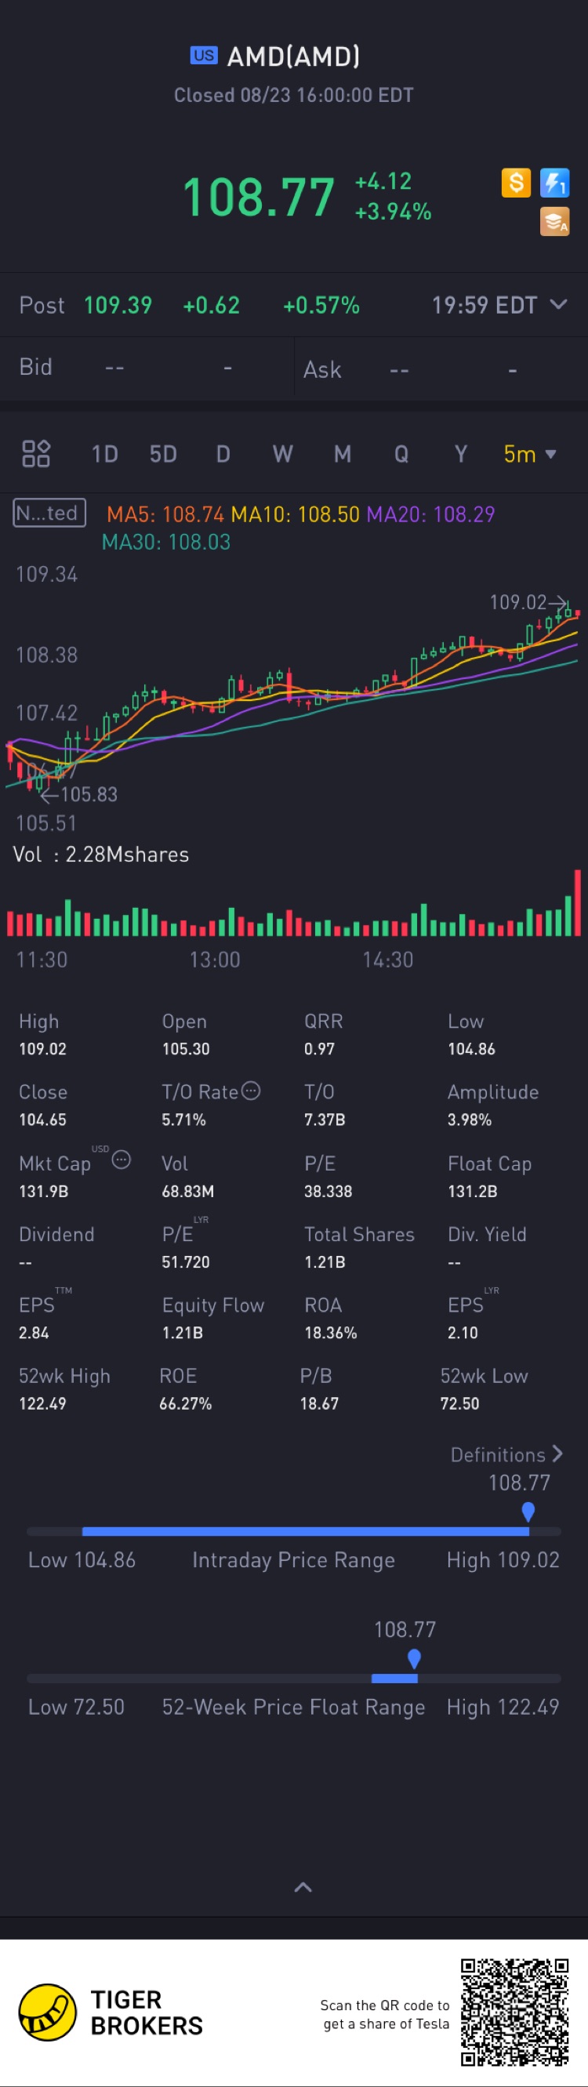Image resolution: width=588 pixels, height=2087 pixels.
Task: Toggle the N...ted adjustment box
Action: pos(49,513)
